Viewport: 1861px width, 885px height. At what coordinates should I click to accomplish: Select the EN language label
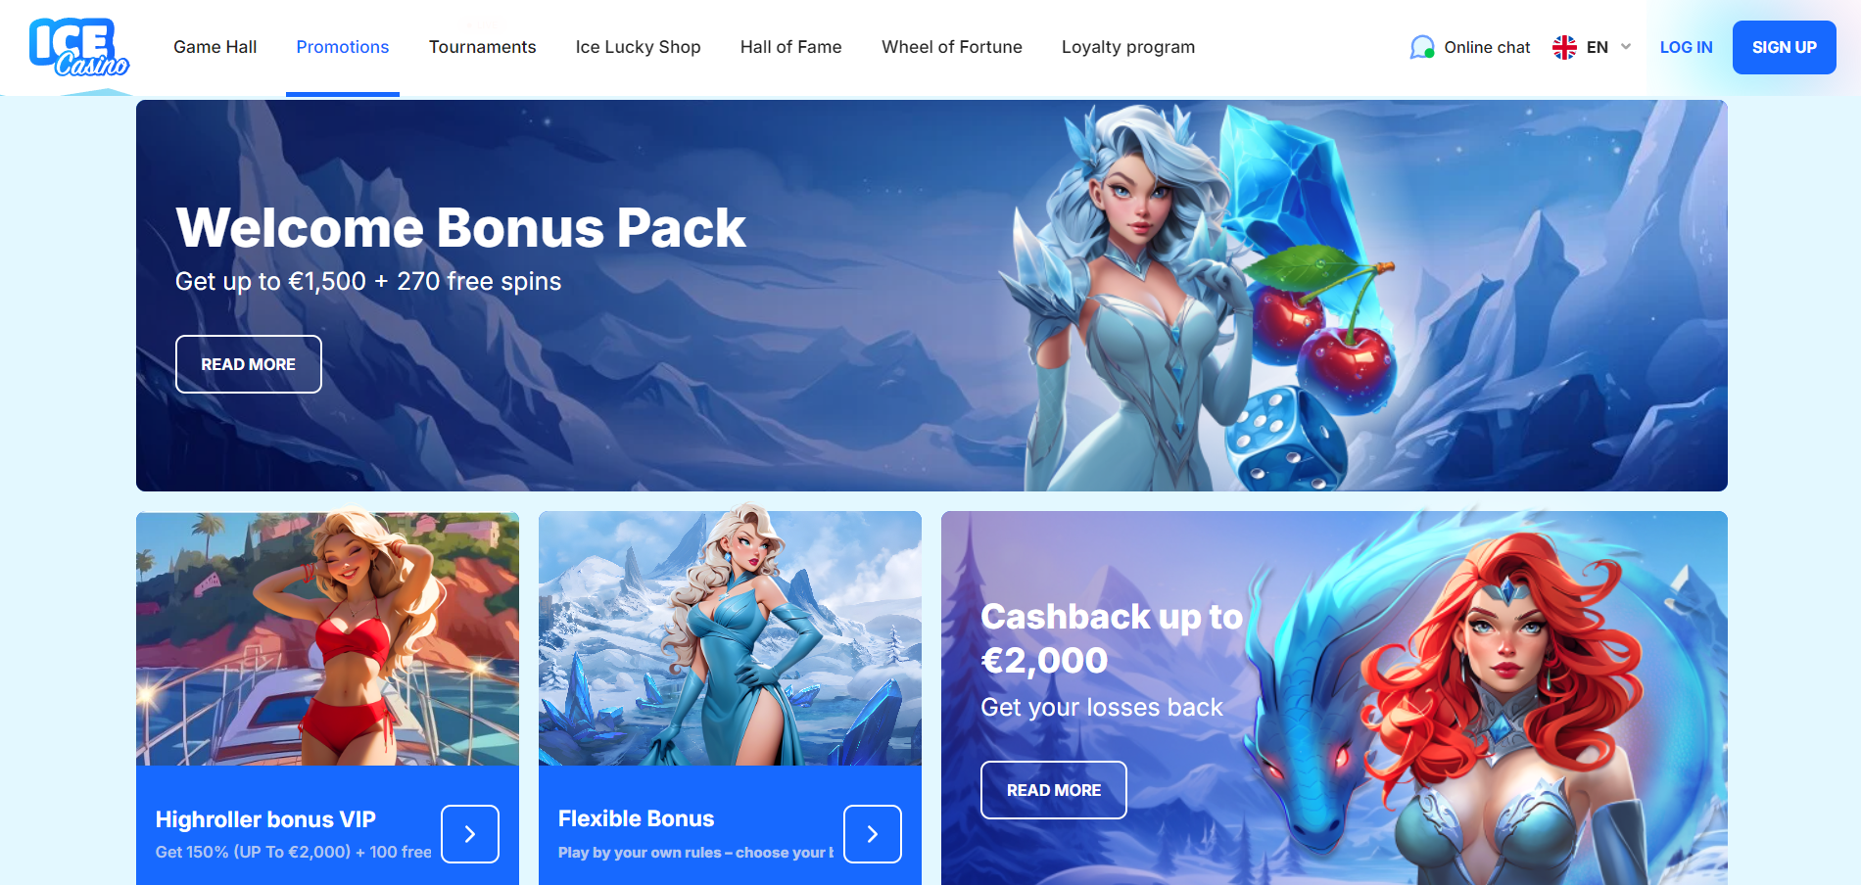tap(1598, 47)
